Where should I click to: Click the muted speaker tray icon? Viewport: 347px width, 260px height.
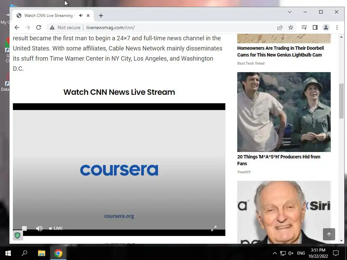pos(291,253)
